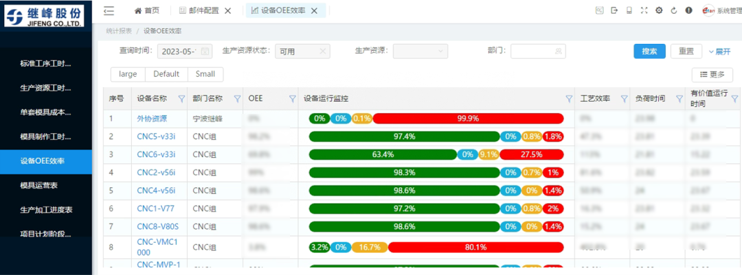
Task: Filter the 设备名称 column
Action: 181,99
